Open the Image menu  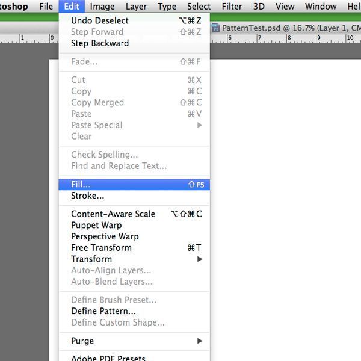click(102, 7)
